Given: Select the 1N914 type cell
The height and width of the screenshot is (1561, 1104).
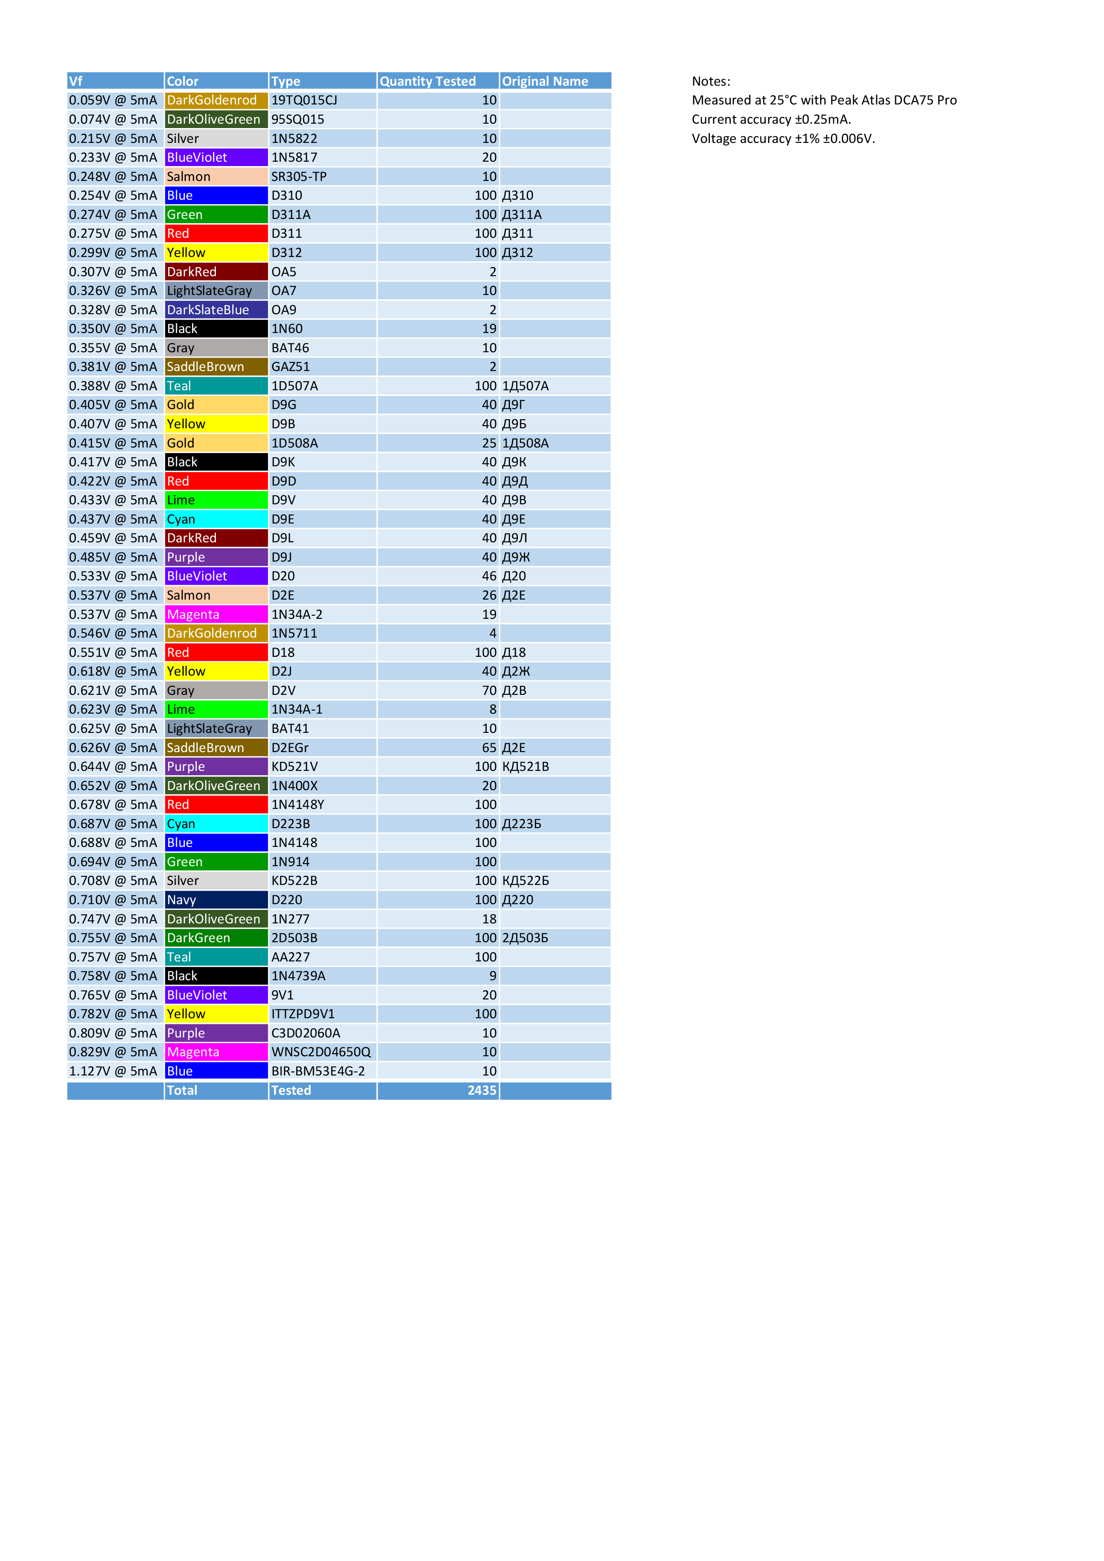Looking at the screenshot, I should 323,861.
